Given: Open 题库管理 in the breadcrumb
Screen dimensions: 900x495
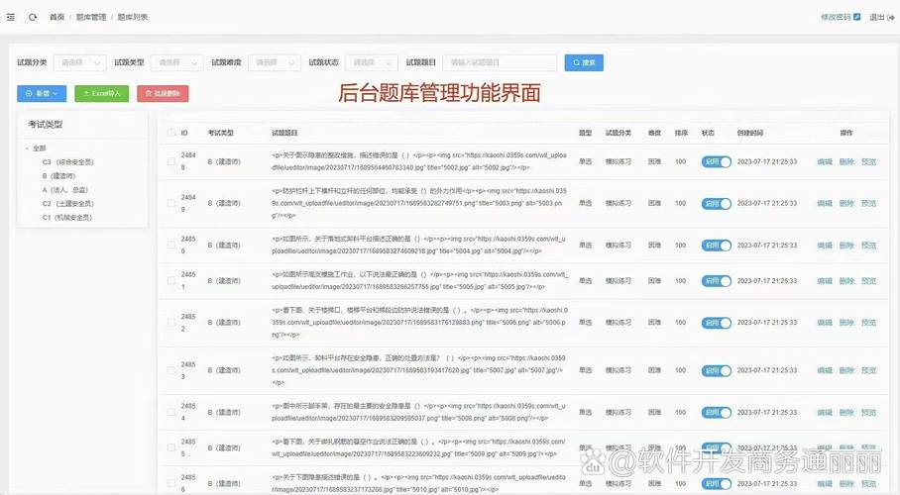Looking at the screenshot, I should tap(90, 17).
